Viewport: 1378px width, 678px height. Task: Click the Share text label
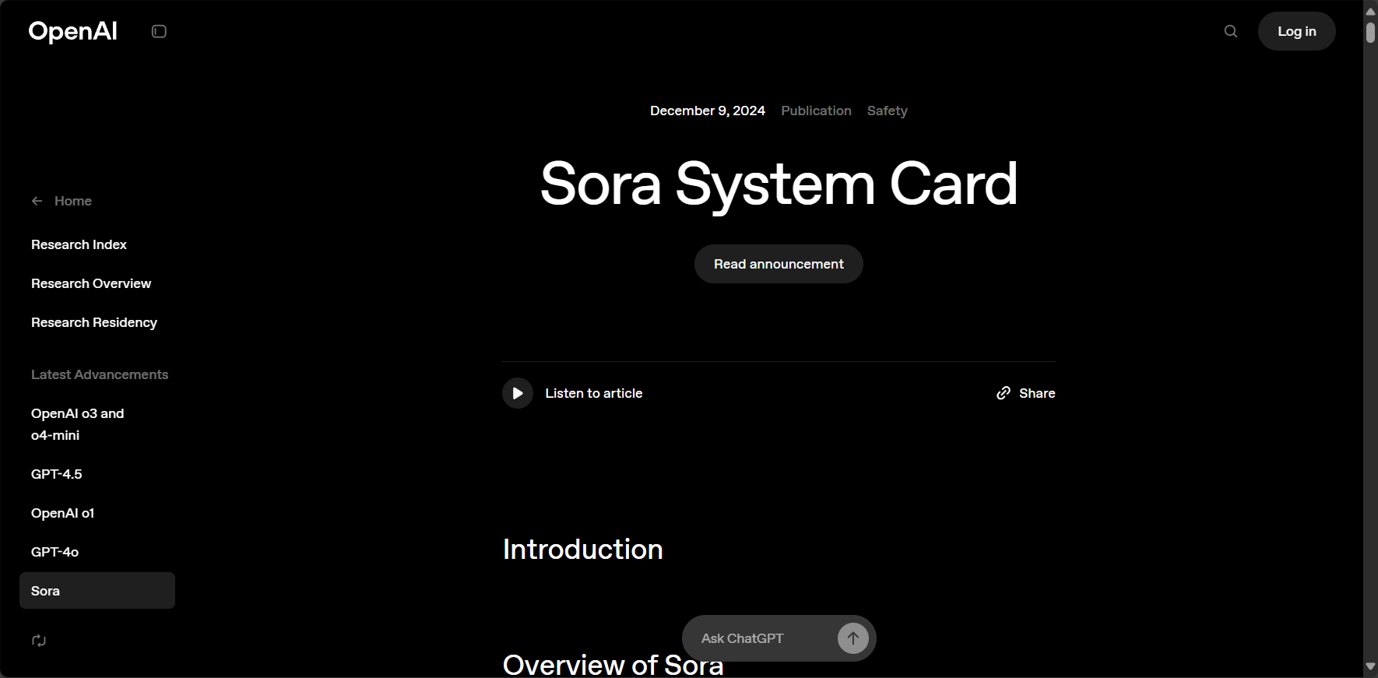(1037, 393)
